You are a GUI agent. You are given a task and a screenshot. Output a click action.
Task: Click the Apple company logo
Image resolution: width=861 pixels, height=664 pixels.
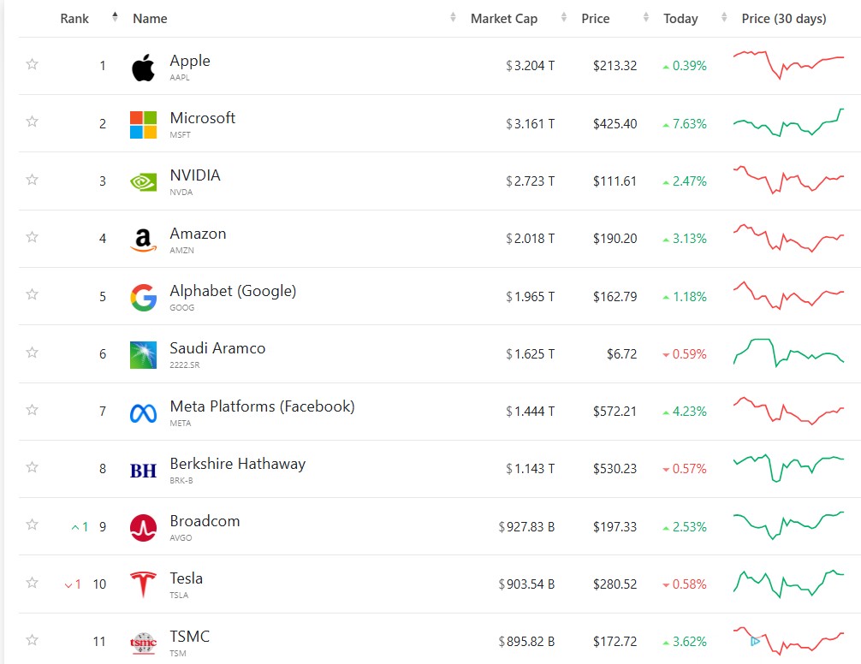click(143, 68)
